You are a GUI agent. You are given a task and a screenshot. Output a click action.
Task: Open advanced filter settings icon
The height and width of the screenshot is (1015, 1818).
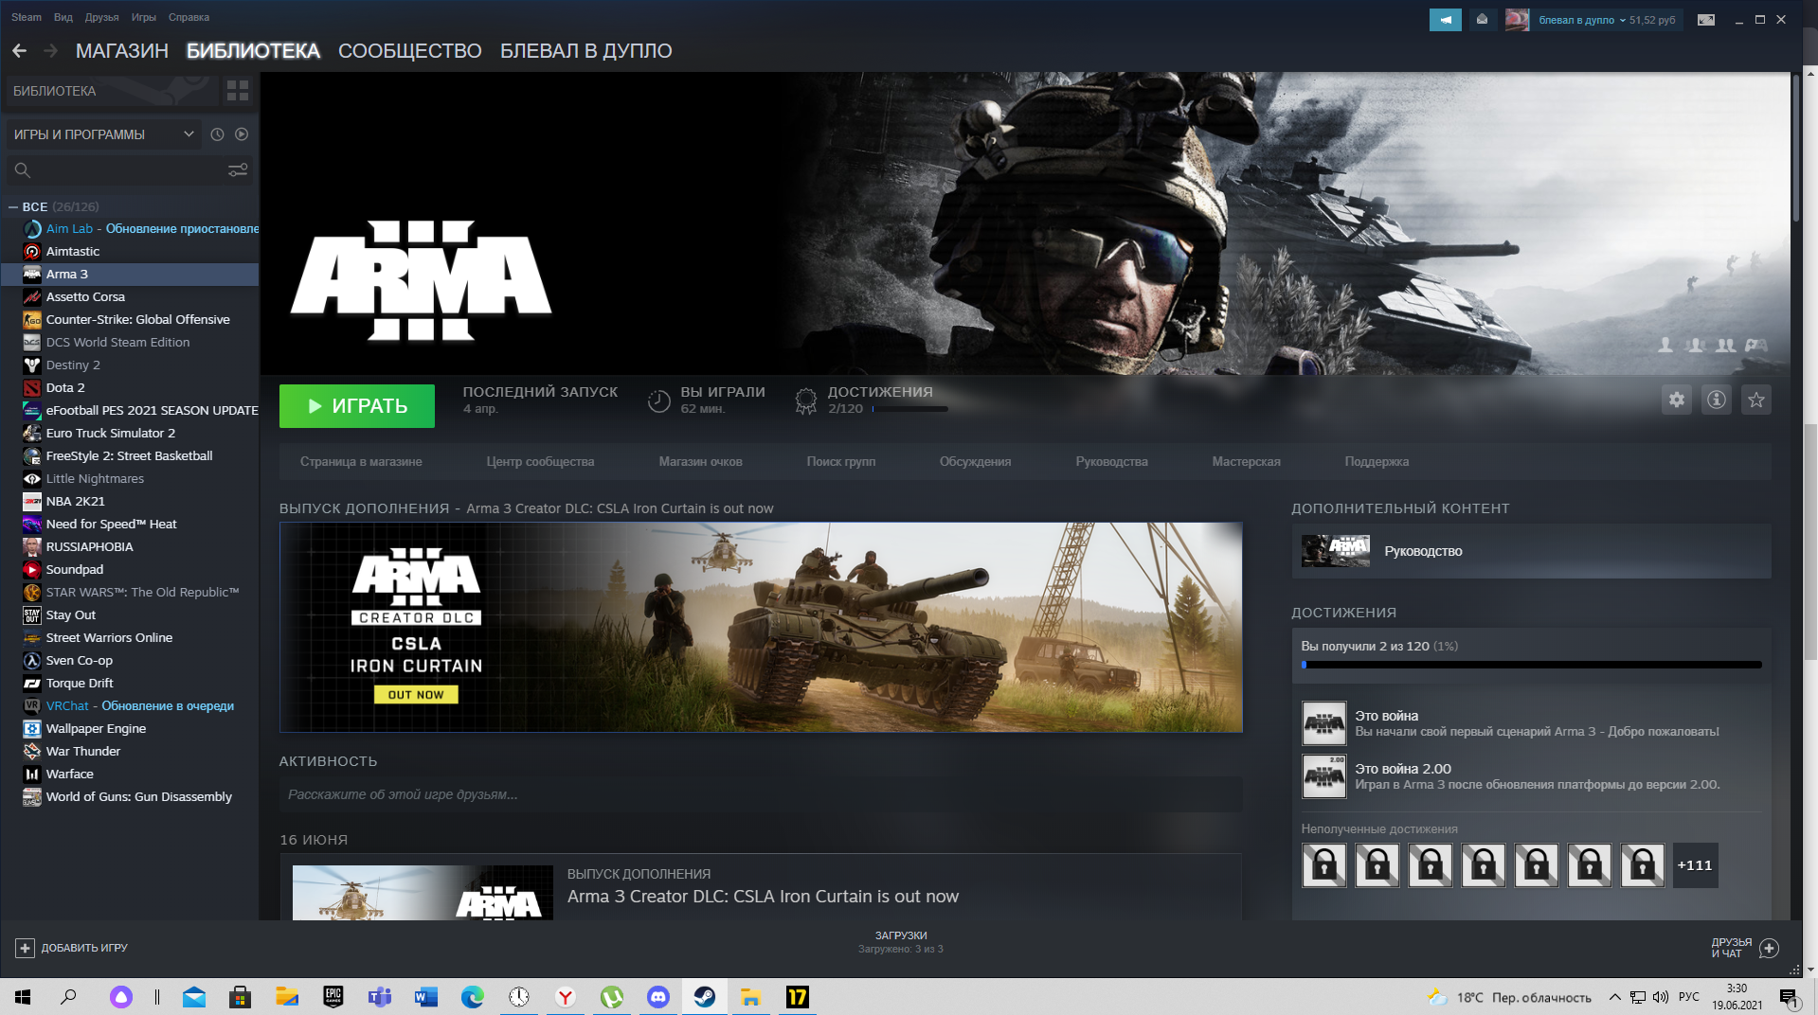pos(238,169)
